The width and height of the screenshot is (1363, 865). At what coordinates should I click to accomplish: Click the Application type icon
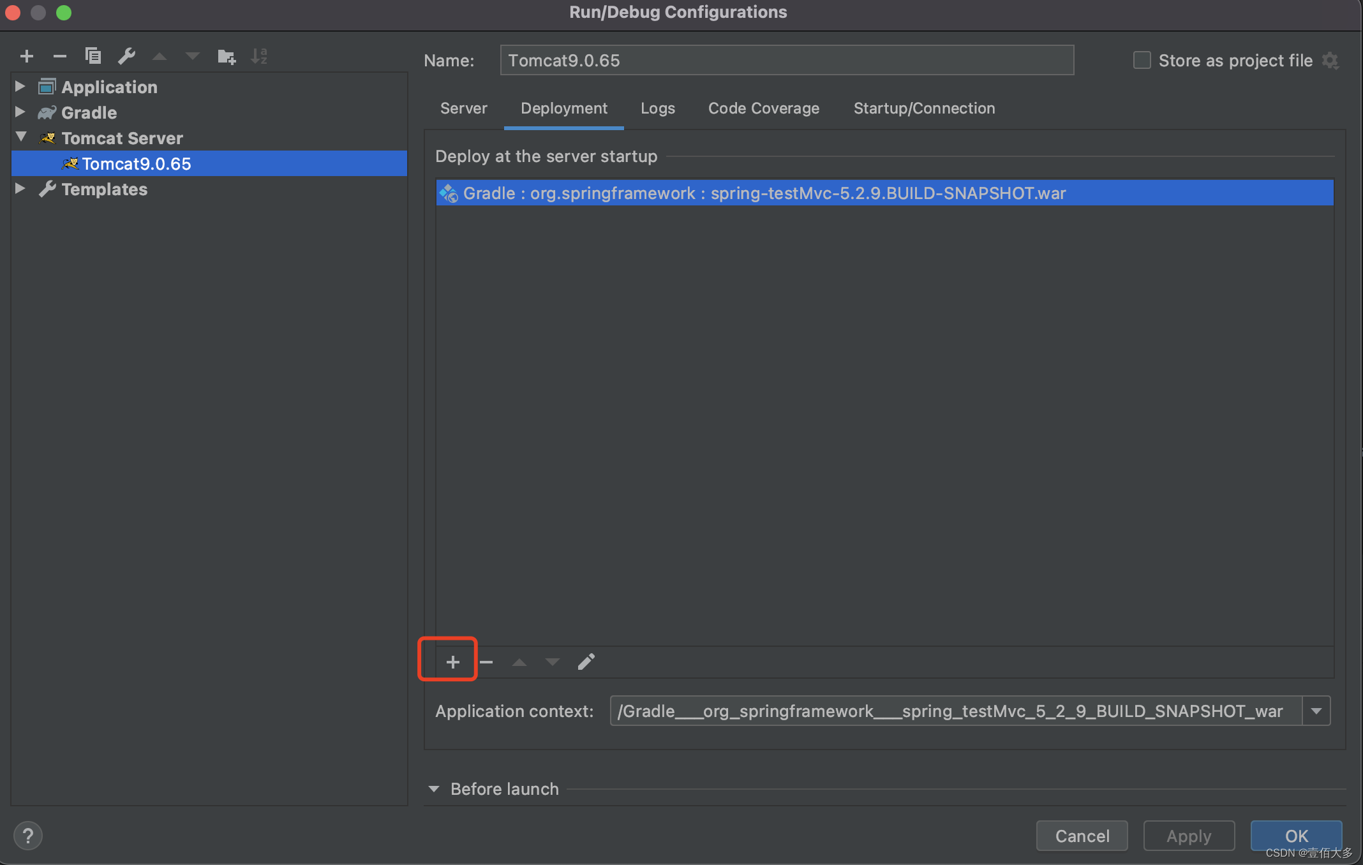pyautogui.click(x=47, y=86)
